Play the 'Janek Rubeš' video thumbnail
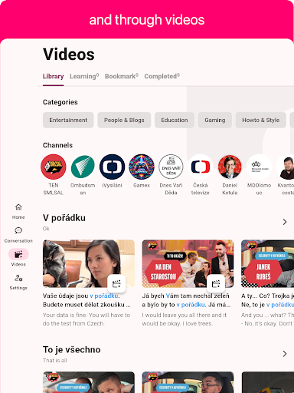 (267, 263)
